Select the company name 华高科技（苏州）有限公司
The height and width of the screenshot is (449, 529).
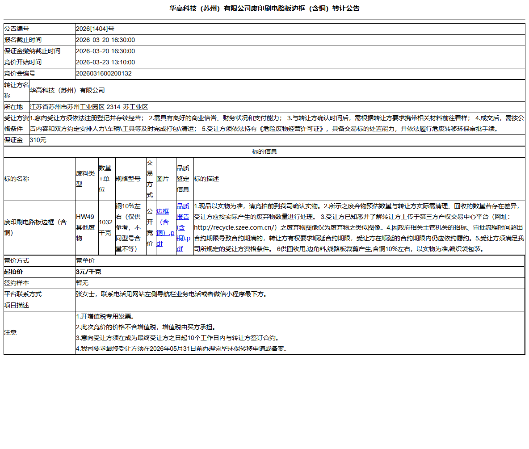[x=66, y=90]
